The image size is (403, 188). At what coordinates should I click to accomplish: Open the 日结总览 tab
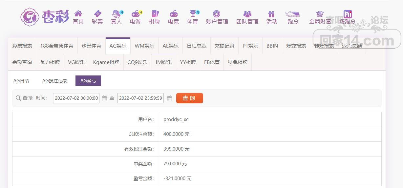tap(197, 46)
